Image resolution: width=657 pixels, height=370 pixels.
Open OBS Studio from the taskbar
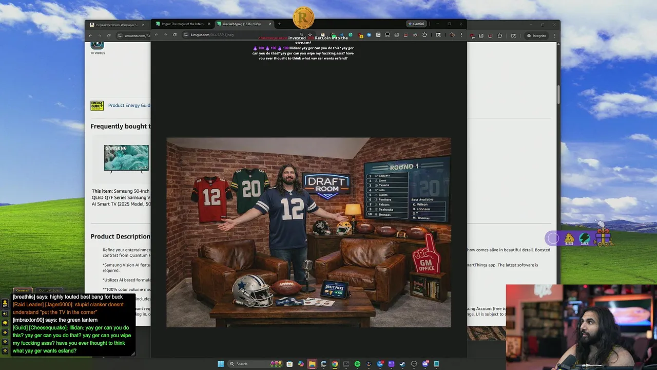tap(414, 364)
